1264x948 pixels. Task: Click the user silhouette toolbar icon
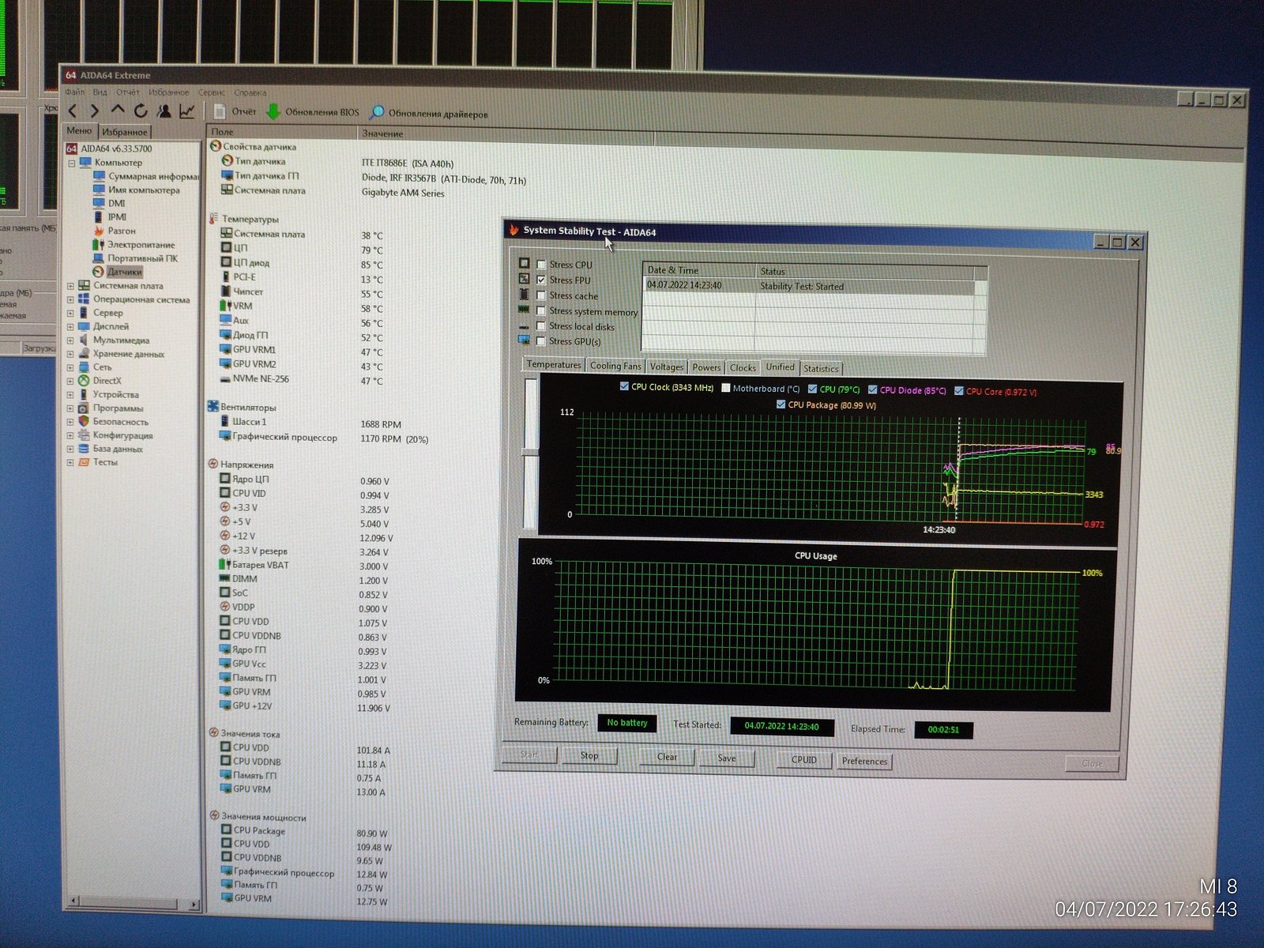point(164,111)
